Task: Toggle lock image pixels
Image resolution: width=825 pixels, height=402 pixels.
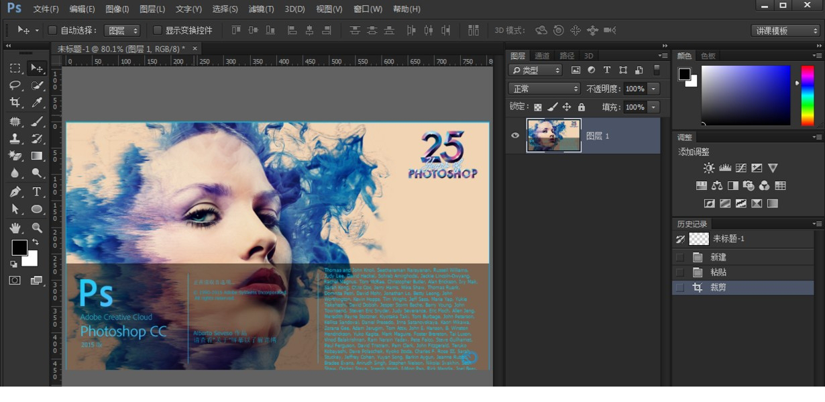Action: 552,107
